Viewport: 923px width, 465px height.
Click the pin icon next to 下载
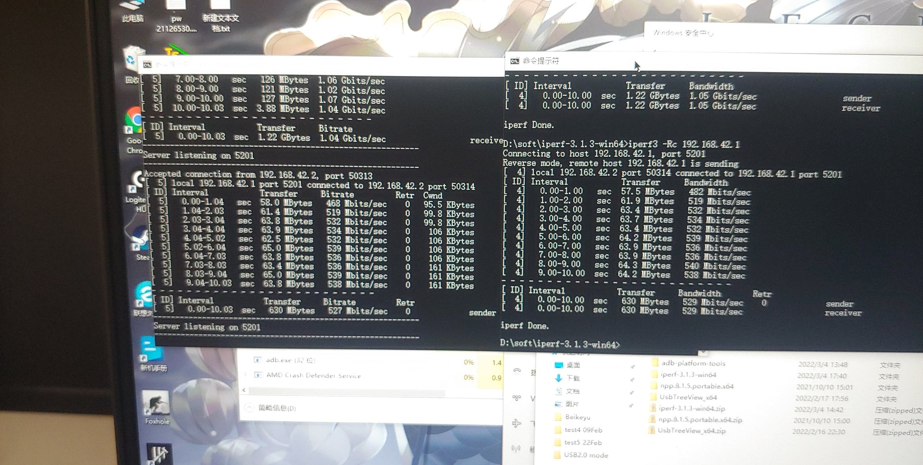click(632, 379)
